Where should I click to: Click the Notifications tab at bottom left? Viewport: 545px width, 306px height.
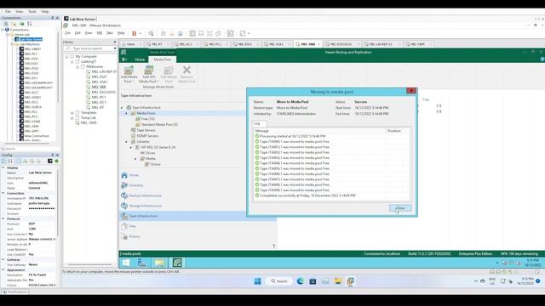(15, 292)
